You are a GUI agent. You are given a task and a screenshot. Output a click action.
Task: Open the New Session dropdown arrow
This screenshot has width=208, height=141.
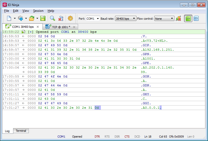point(15,18)
